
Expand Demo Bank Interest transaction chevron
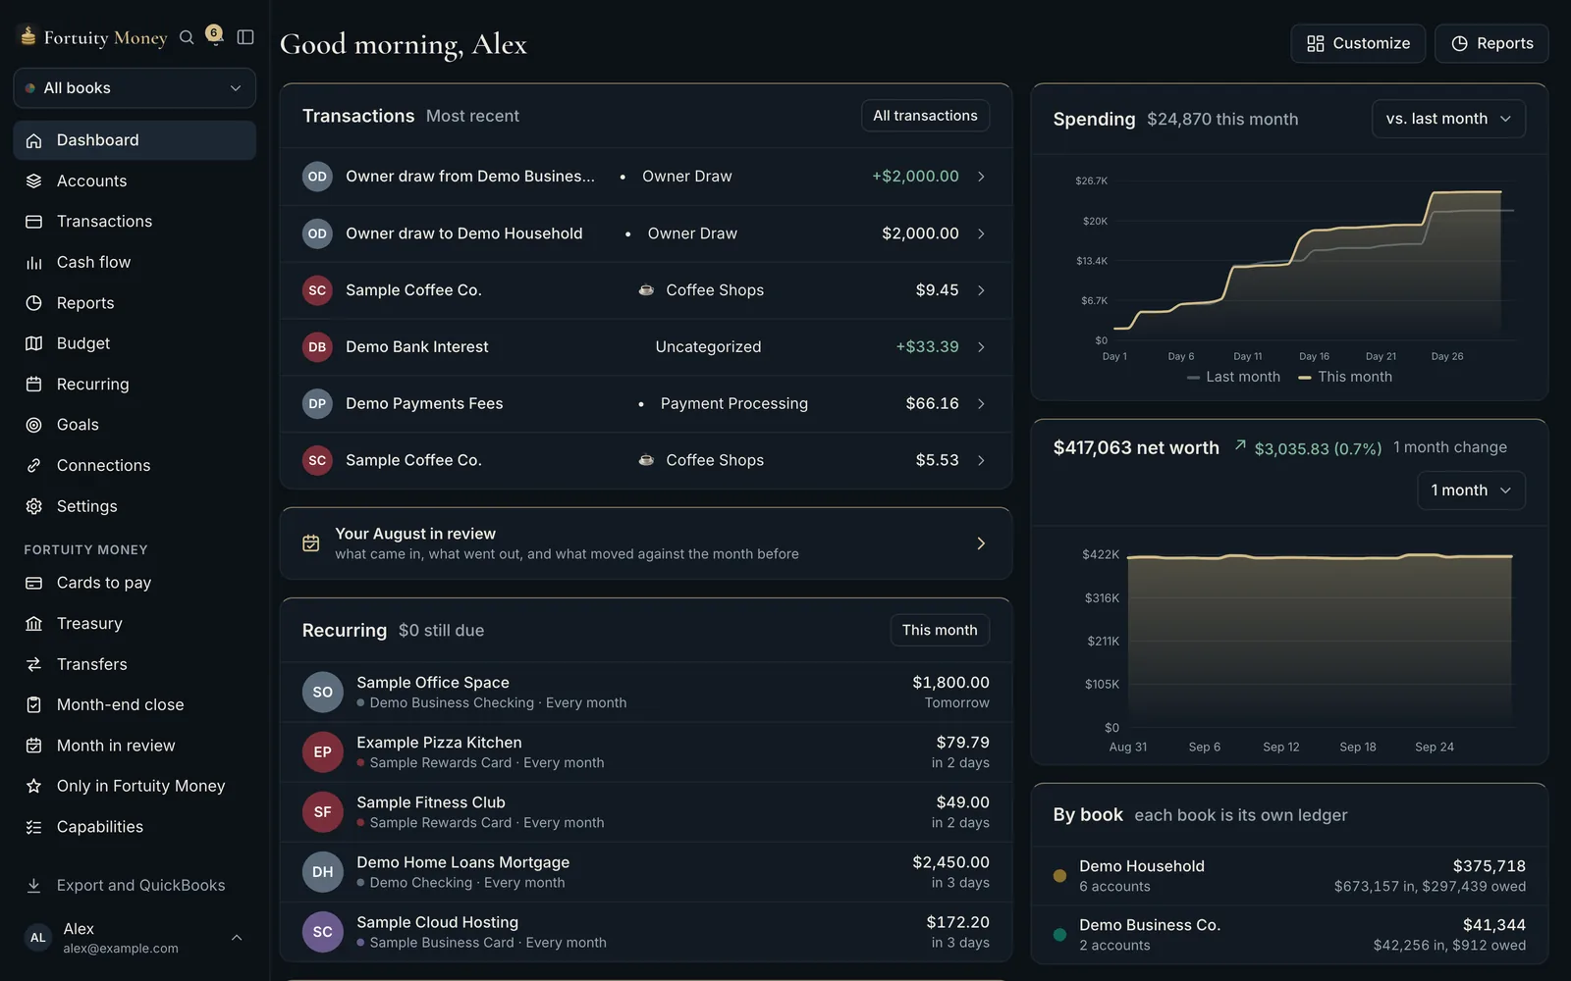[980, 347]
